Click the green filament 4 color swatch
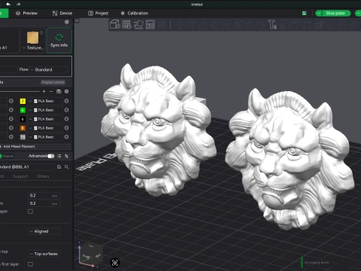 [x=23, y=110]
